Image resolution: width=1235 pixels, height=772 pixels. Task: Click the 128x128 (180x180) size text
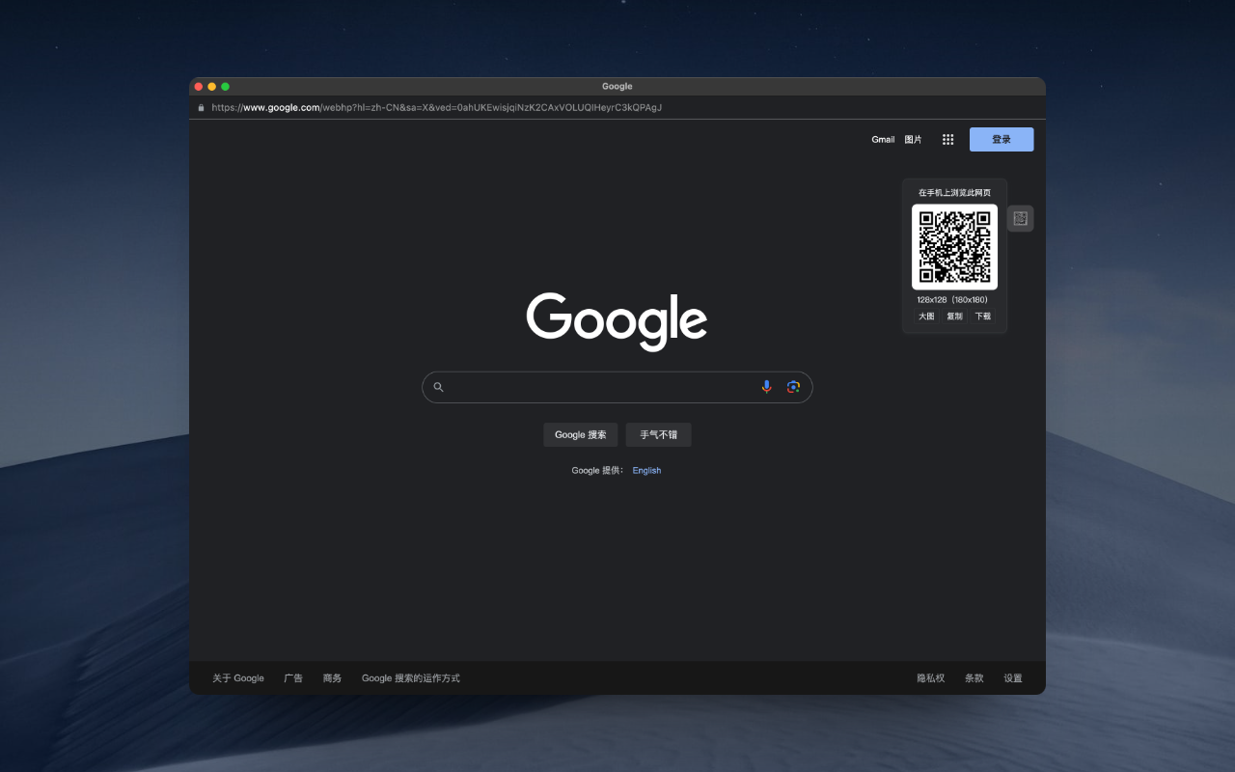[x=952, y=300]
